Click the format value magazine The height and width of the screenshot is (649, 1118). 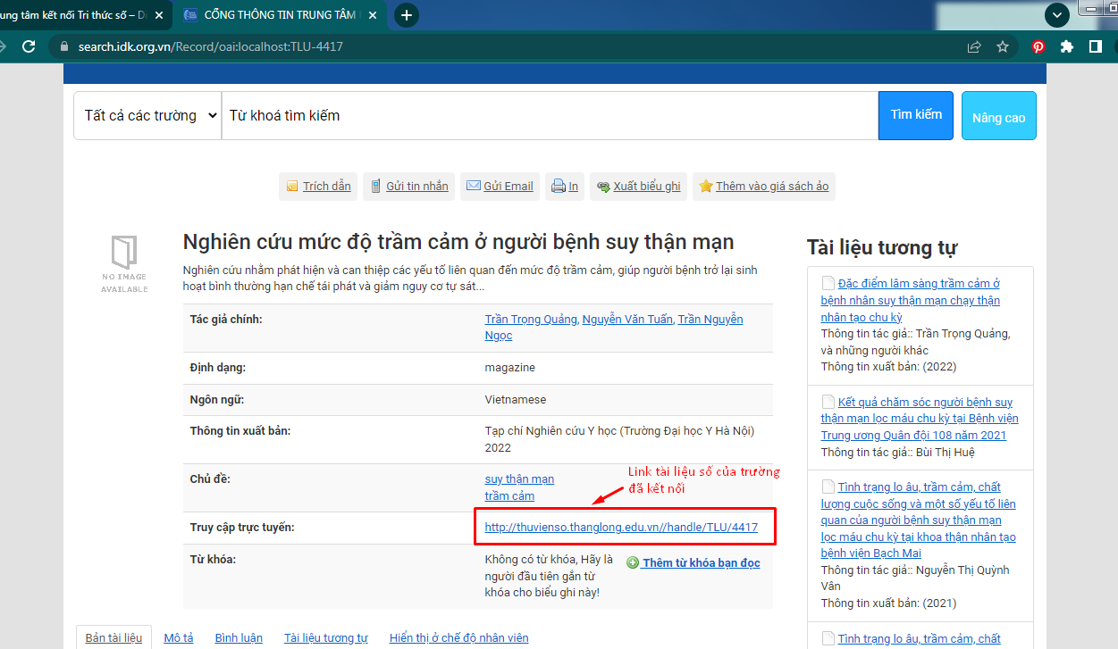tap(510, 367)
